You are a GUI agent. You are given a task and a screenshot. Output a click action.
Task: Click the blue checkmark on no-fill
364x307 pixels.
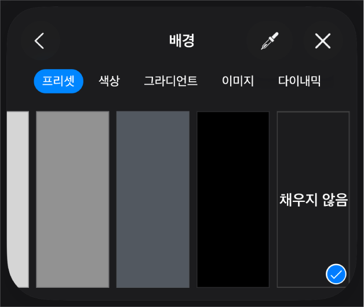[336, 274]
